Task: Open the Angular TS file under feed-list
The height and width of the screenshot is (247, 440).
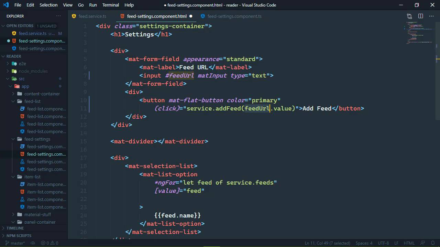Action: 34,131
